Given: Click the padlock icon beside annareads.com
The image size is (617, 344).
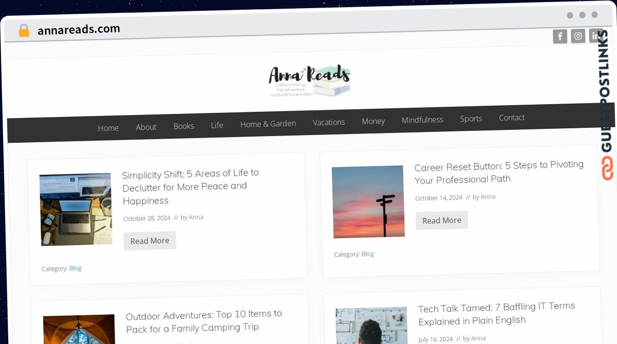Looking at the screenshot, I should [24, 31].
